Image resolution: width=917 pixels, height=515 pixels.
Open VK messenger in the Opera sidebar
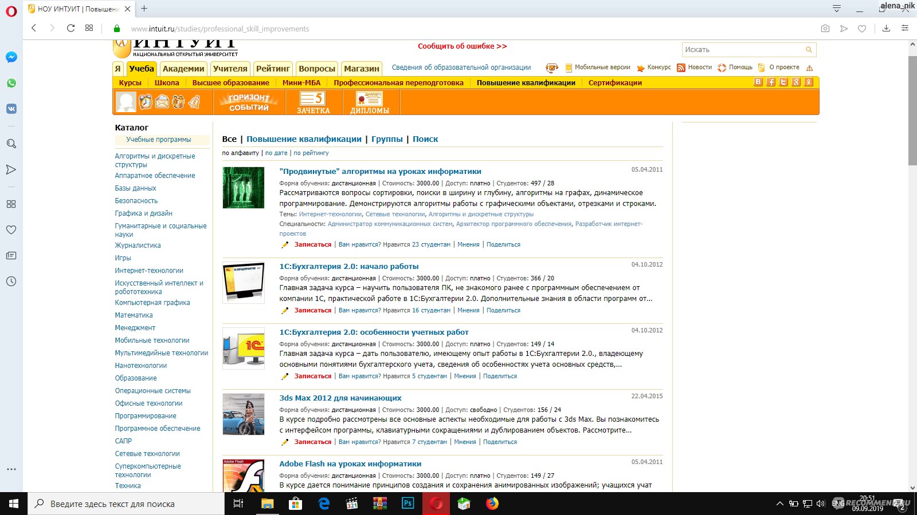pyautogui.click(x=11, y=109)
